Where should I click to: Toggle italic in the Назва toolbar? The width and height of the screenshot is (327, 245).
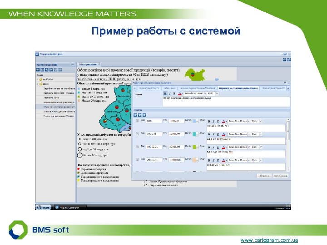tap(170, 93)
